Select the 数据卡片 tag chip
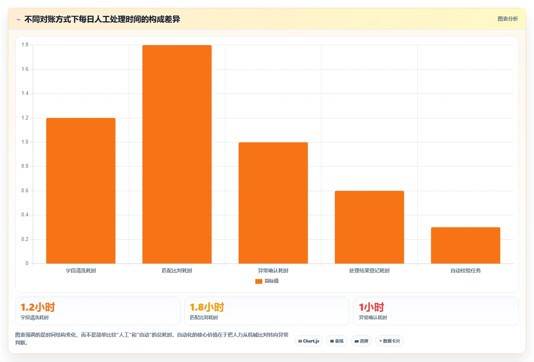Viewport: 534px width, 362px height. (x=390, y=341)
